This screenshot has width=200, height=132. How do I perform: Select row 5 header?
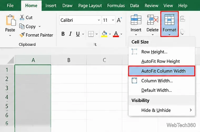tap(7, 106)
